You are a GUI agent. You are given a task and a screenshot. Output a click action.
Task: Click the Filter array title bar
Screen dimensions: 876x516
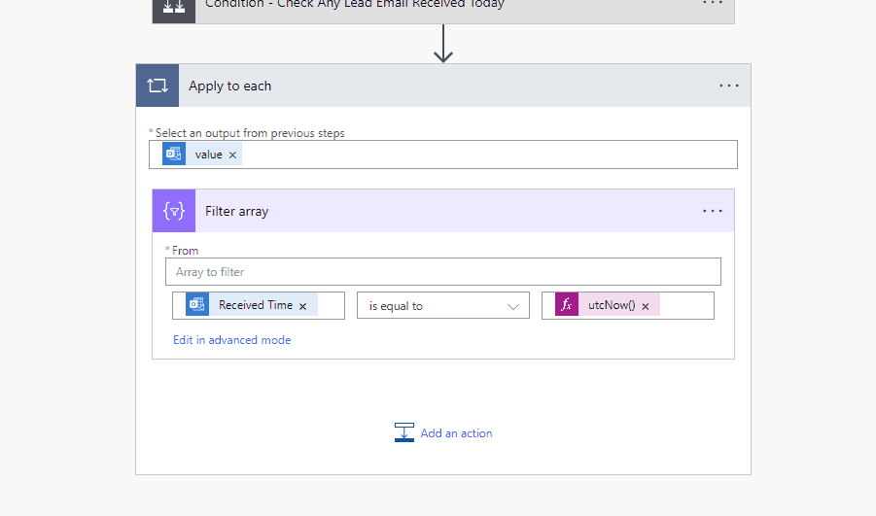pos(438,211)
